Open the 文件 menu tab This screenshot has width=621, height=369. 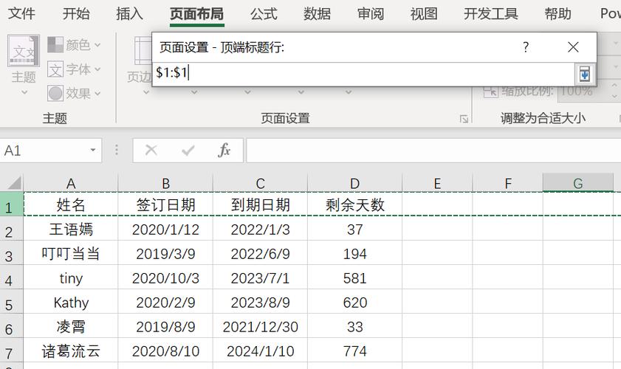[21, 14]
